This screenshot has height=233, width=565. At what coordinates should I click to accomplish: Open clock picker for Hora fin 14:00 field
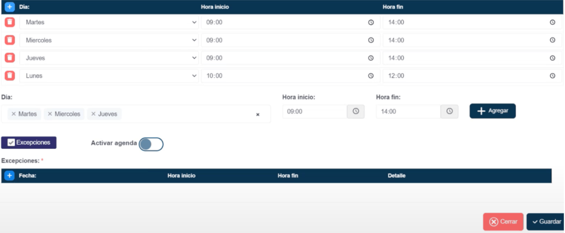(x=449, y=111)
